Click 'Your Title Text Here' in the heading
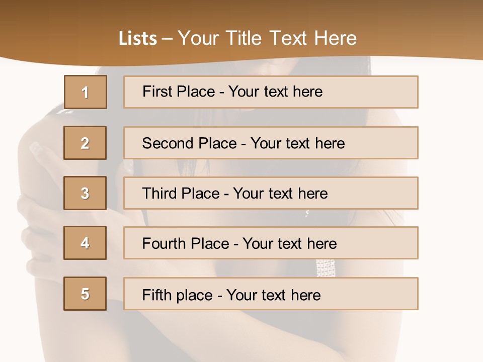This screenshot has width=483, height=362. (x=267, y=38)
